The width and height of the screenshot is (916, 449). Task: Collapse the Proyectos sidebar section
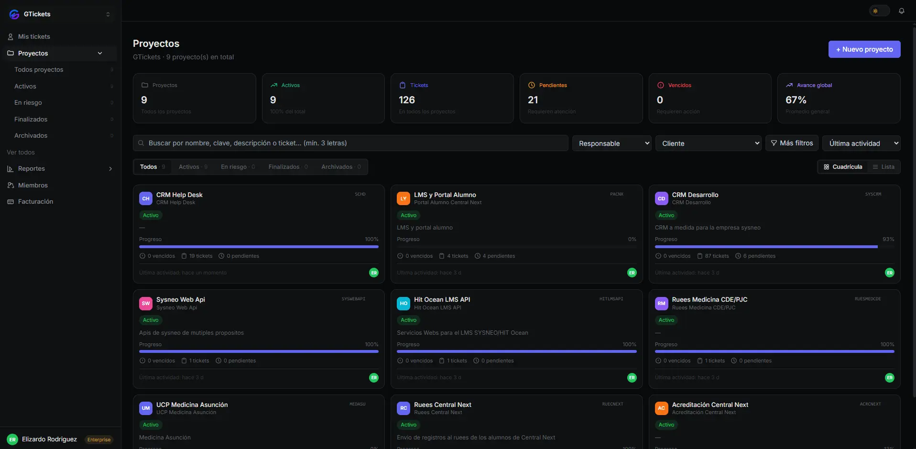click(x=100, y=53)
